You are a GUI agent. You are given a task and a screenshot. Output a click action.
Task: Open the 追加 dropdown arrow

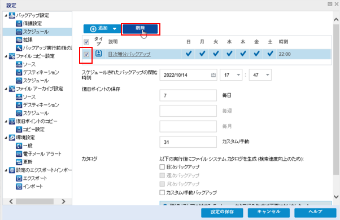pyautogui.click(x=115, y=29)
